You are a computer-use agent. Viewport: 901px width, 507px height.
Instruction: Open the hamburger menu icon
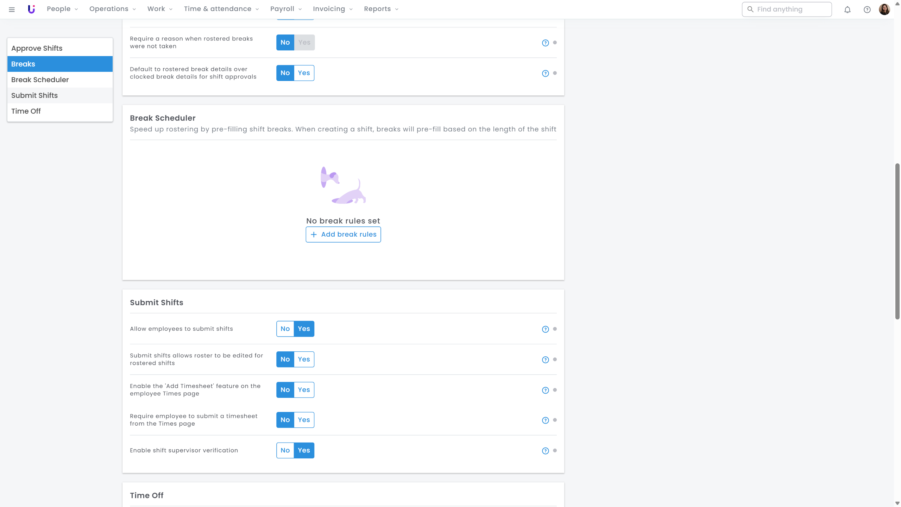[x=12, y=10]
